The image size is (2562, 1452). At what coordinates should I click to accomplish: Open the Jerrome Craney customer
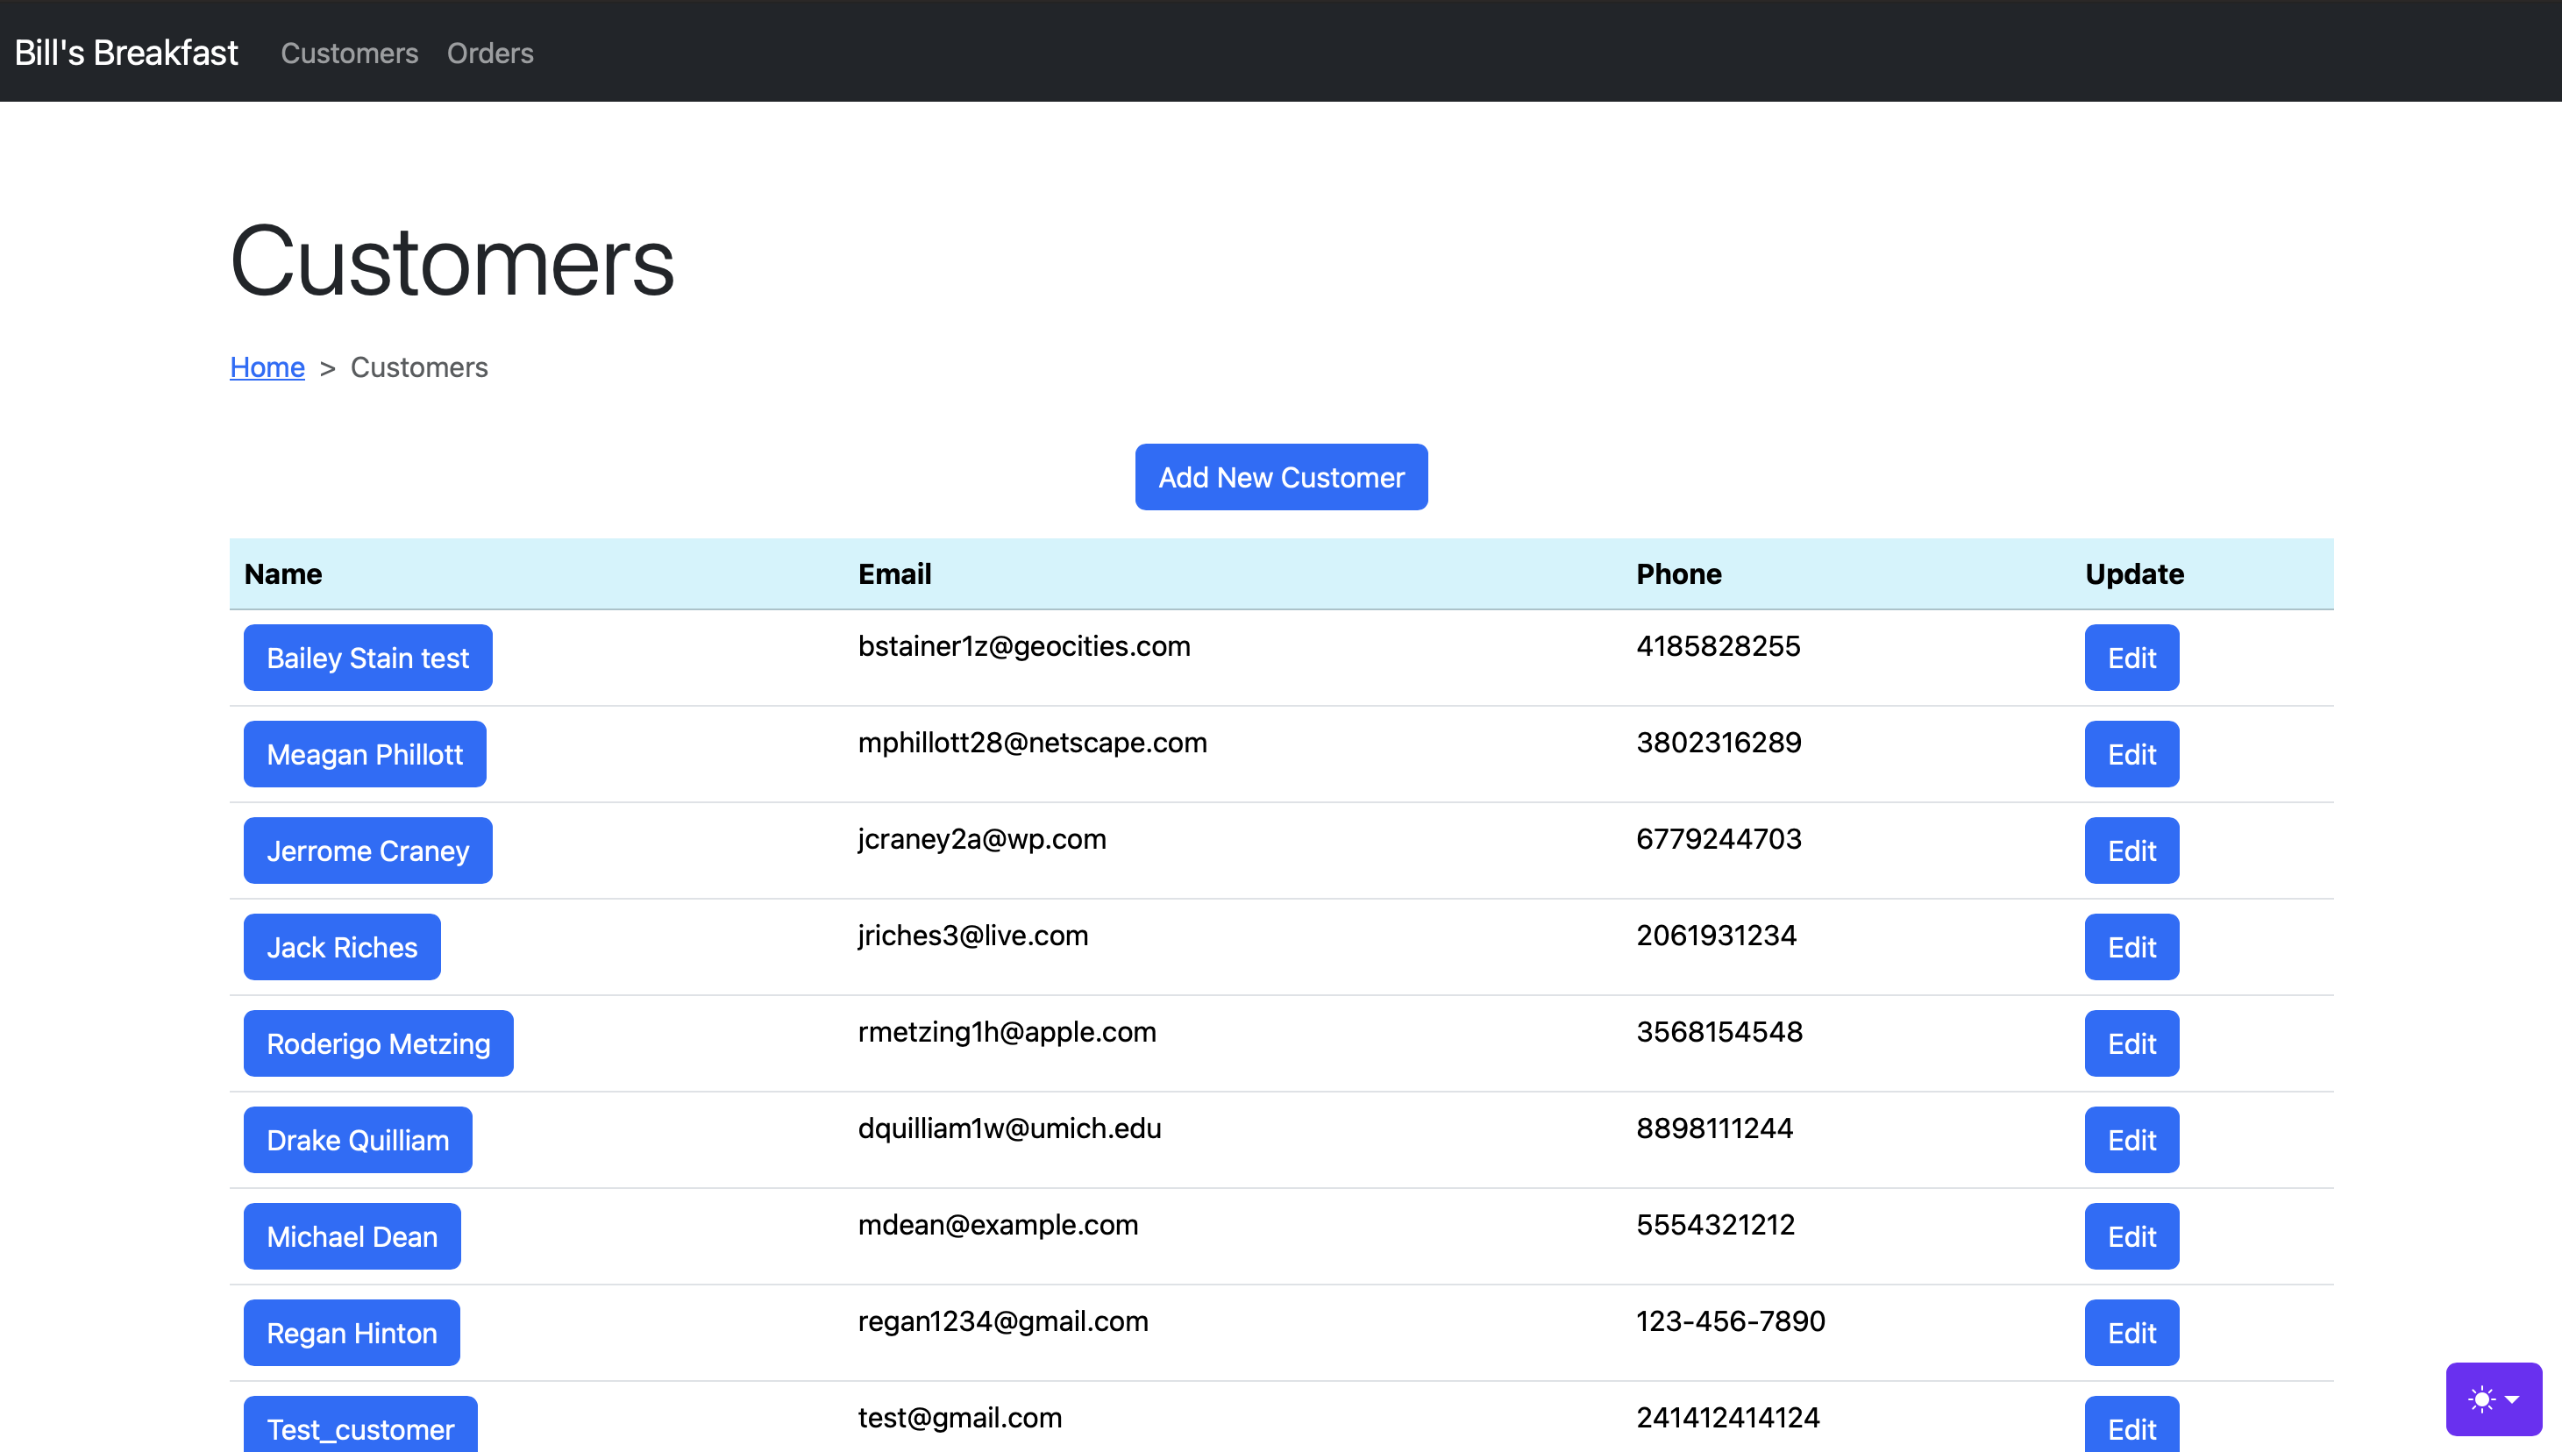pyautogui.click(x=368, y=851)
